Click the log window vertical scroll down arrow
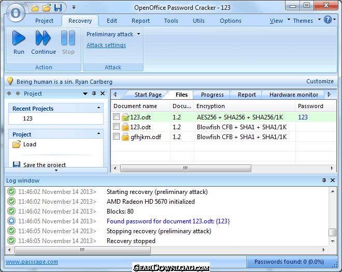This screenshot has height=272, width=342. click(x=333, y=241)
